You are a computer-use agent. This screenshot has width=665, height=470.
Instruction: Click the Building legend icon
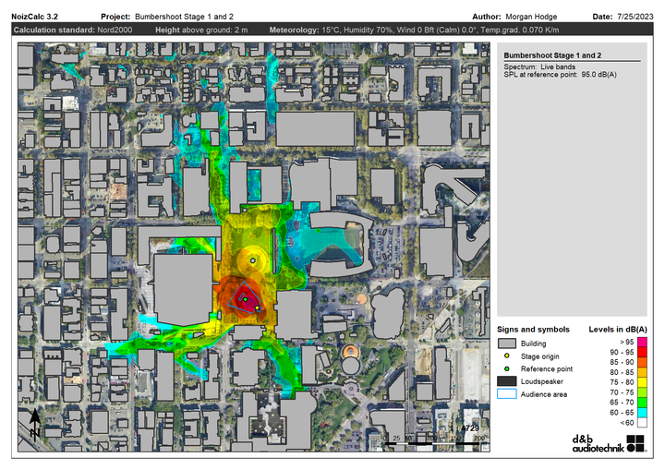[506, 343]
